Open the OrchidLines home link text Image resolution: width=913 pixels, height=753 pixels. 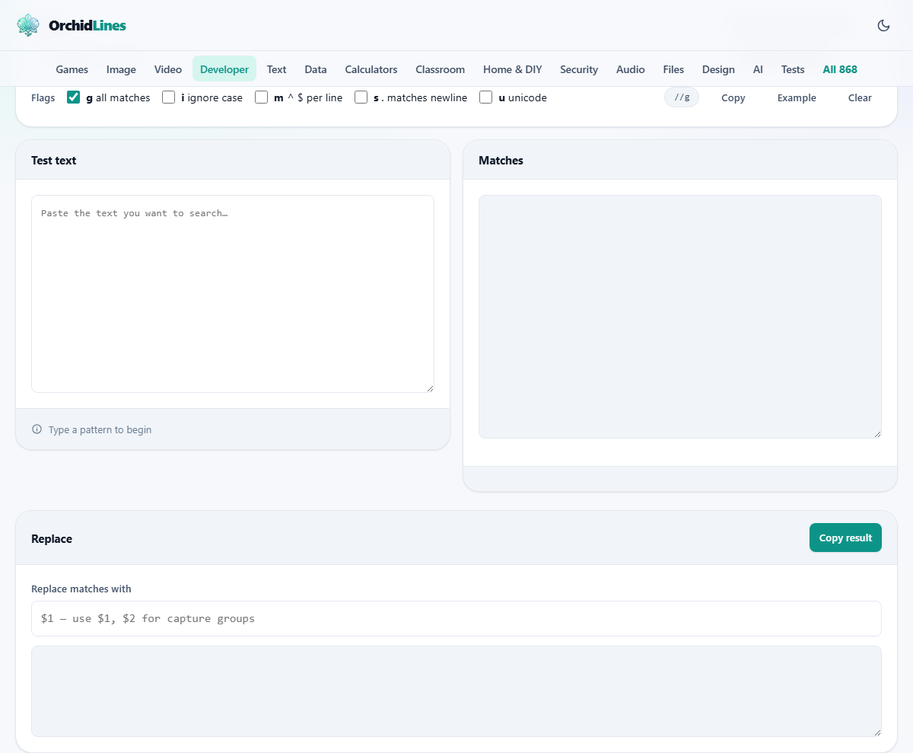coord(87,25)
